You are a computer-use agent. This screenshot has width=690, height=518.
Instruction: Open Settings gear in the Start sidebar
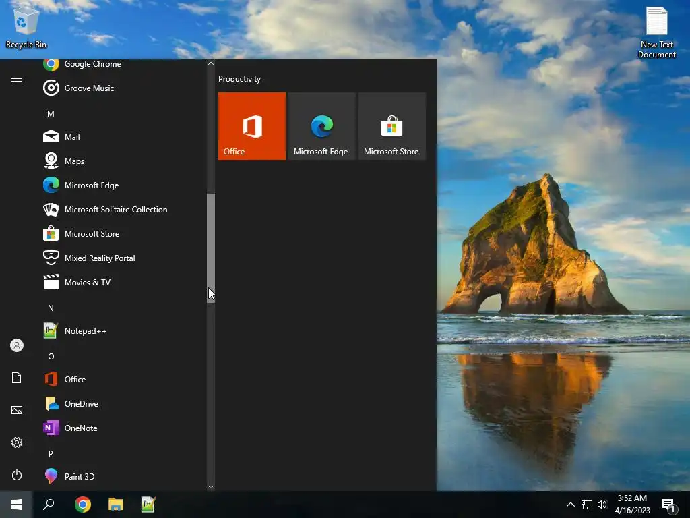pyautogui.click(x=17, y=442)
